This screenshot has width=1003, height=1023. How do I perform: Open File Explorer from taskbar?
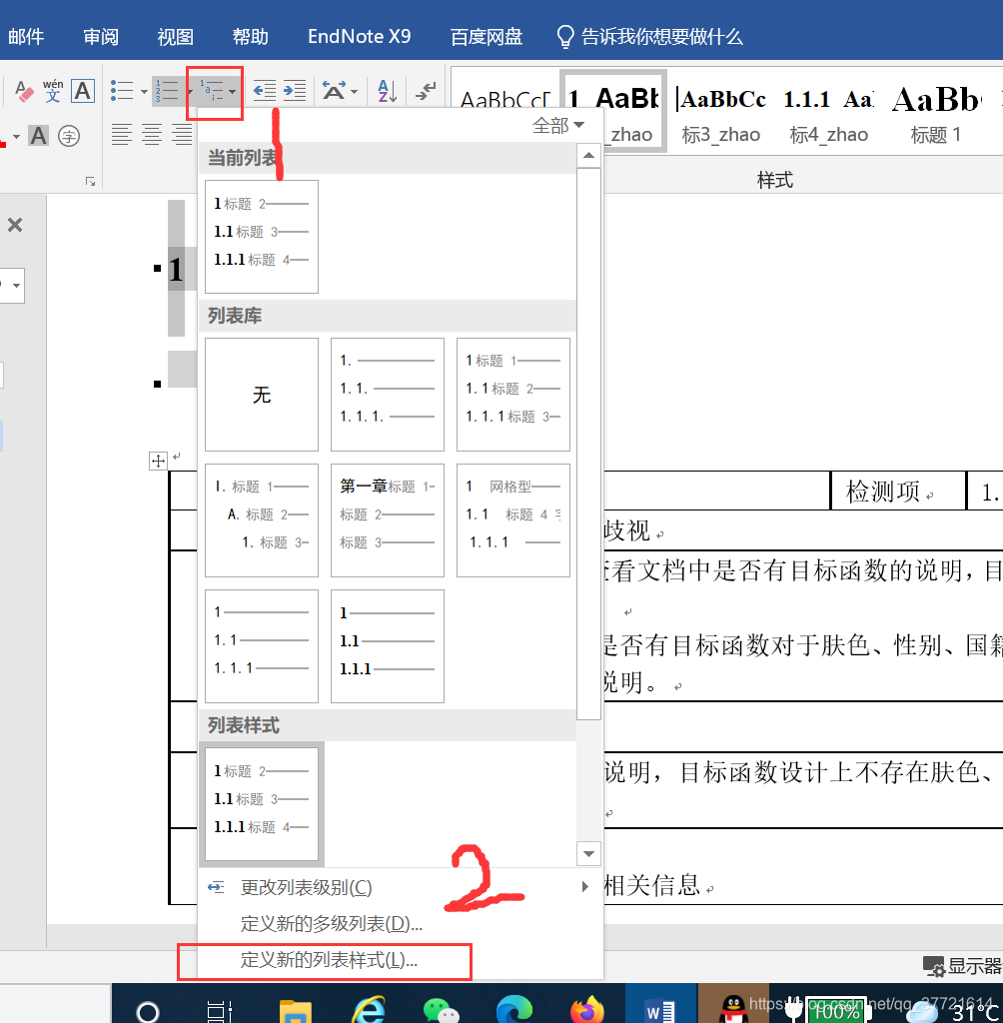pos(295,1012)
